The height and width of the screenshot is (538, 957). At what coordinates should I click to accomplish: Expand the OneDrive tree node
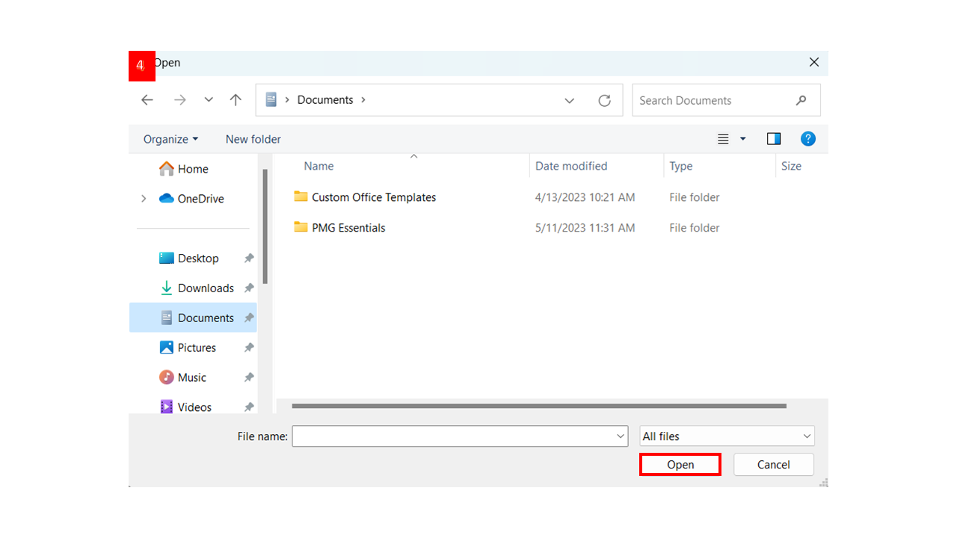click(x=144, y=199)
